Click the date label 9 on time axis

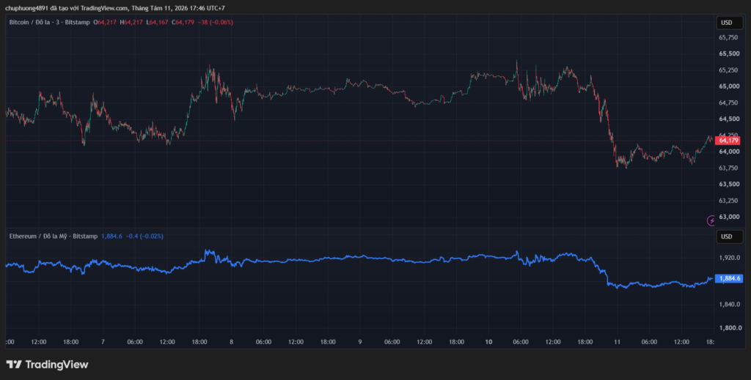[x=359, y=342]
